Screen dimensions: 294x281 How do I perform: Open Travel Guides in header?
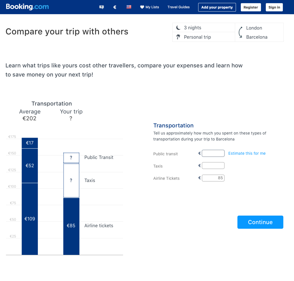[179, 7]
